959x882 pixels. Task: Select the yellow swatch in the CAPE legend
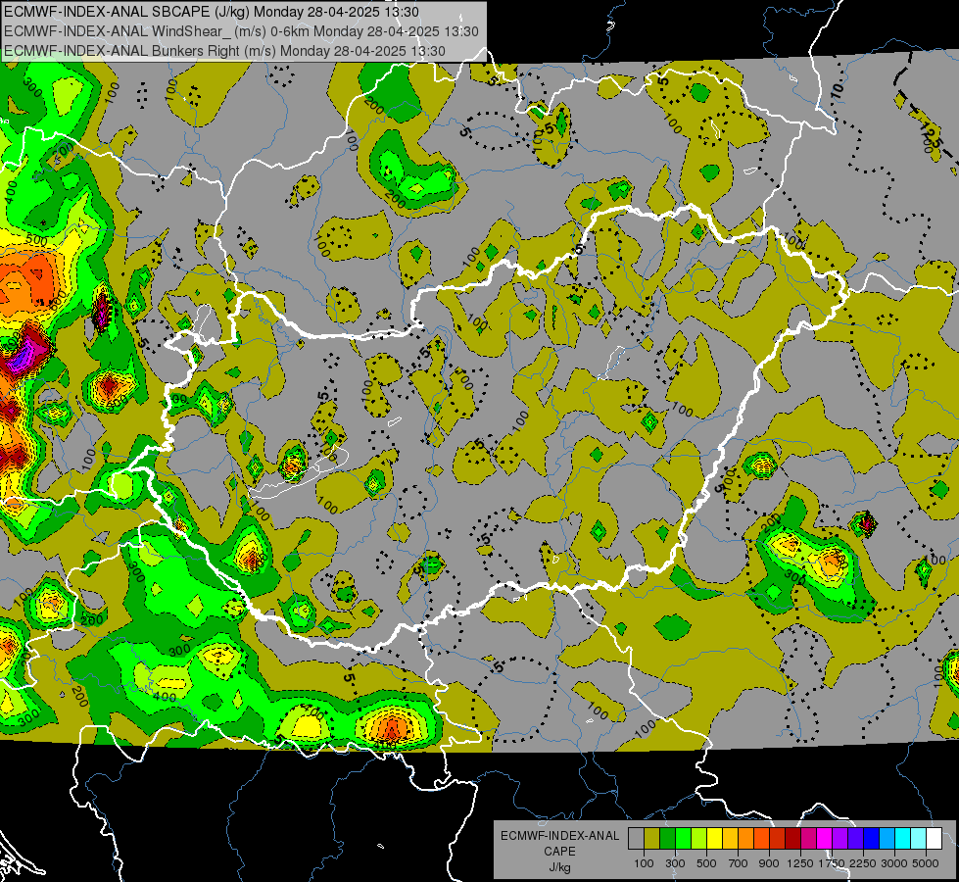(x=714, y=839)
